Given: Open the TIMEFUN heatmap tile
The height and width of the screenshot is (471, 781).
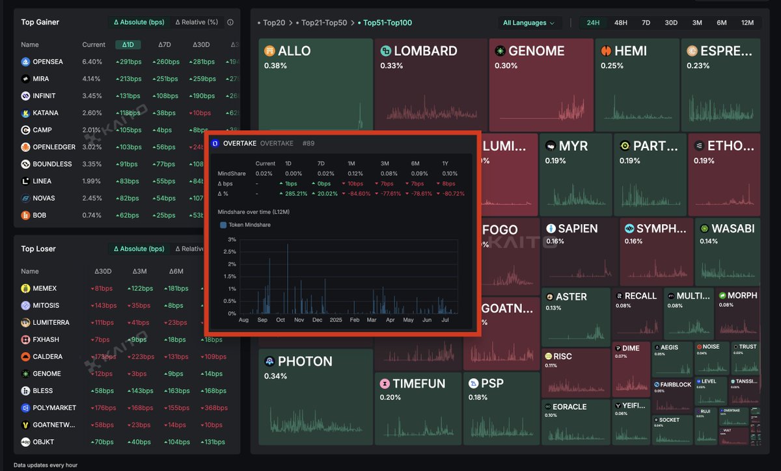Looking at the screenshot, I should (418, 408).
